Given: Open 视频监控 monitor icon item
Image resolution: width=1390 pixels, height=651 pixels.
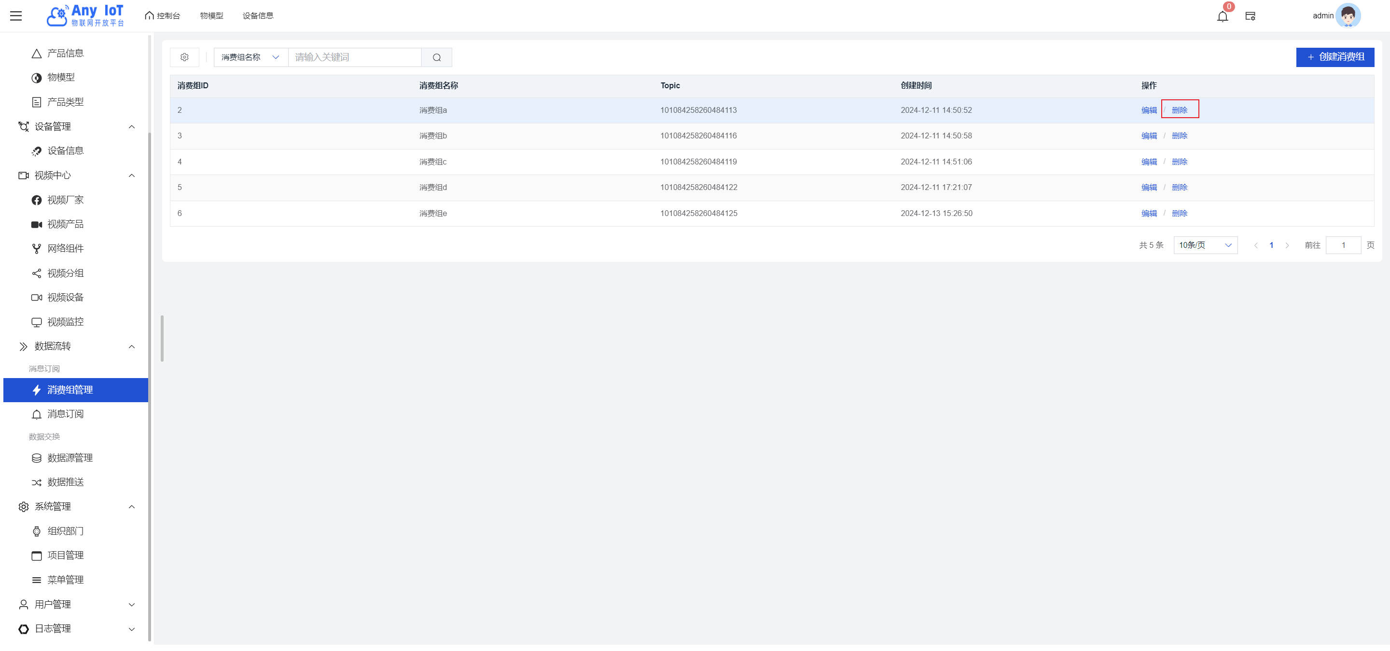Looking at the screenshot, I should [65, 322].
